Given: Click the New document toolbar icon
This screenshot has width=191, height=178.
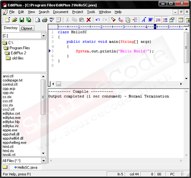Looking at the screenshot, I should 8,20.
